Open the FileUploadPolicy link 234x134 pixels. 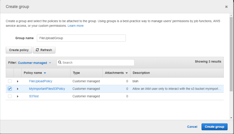[41, 81]
